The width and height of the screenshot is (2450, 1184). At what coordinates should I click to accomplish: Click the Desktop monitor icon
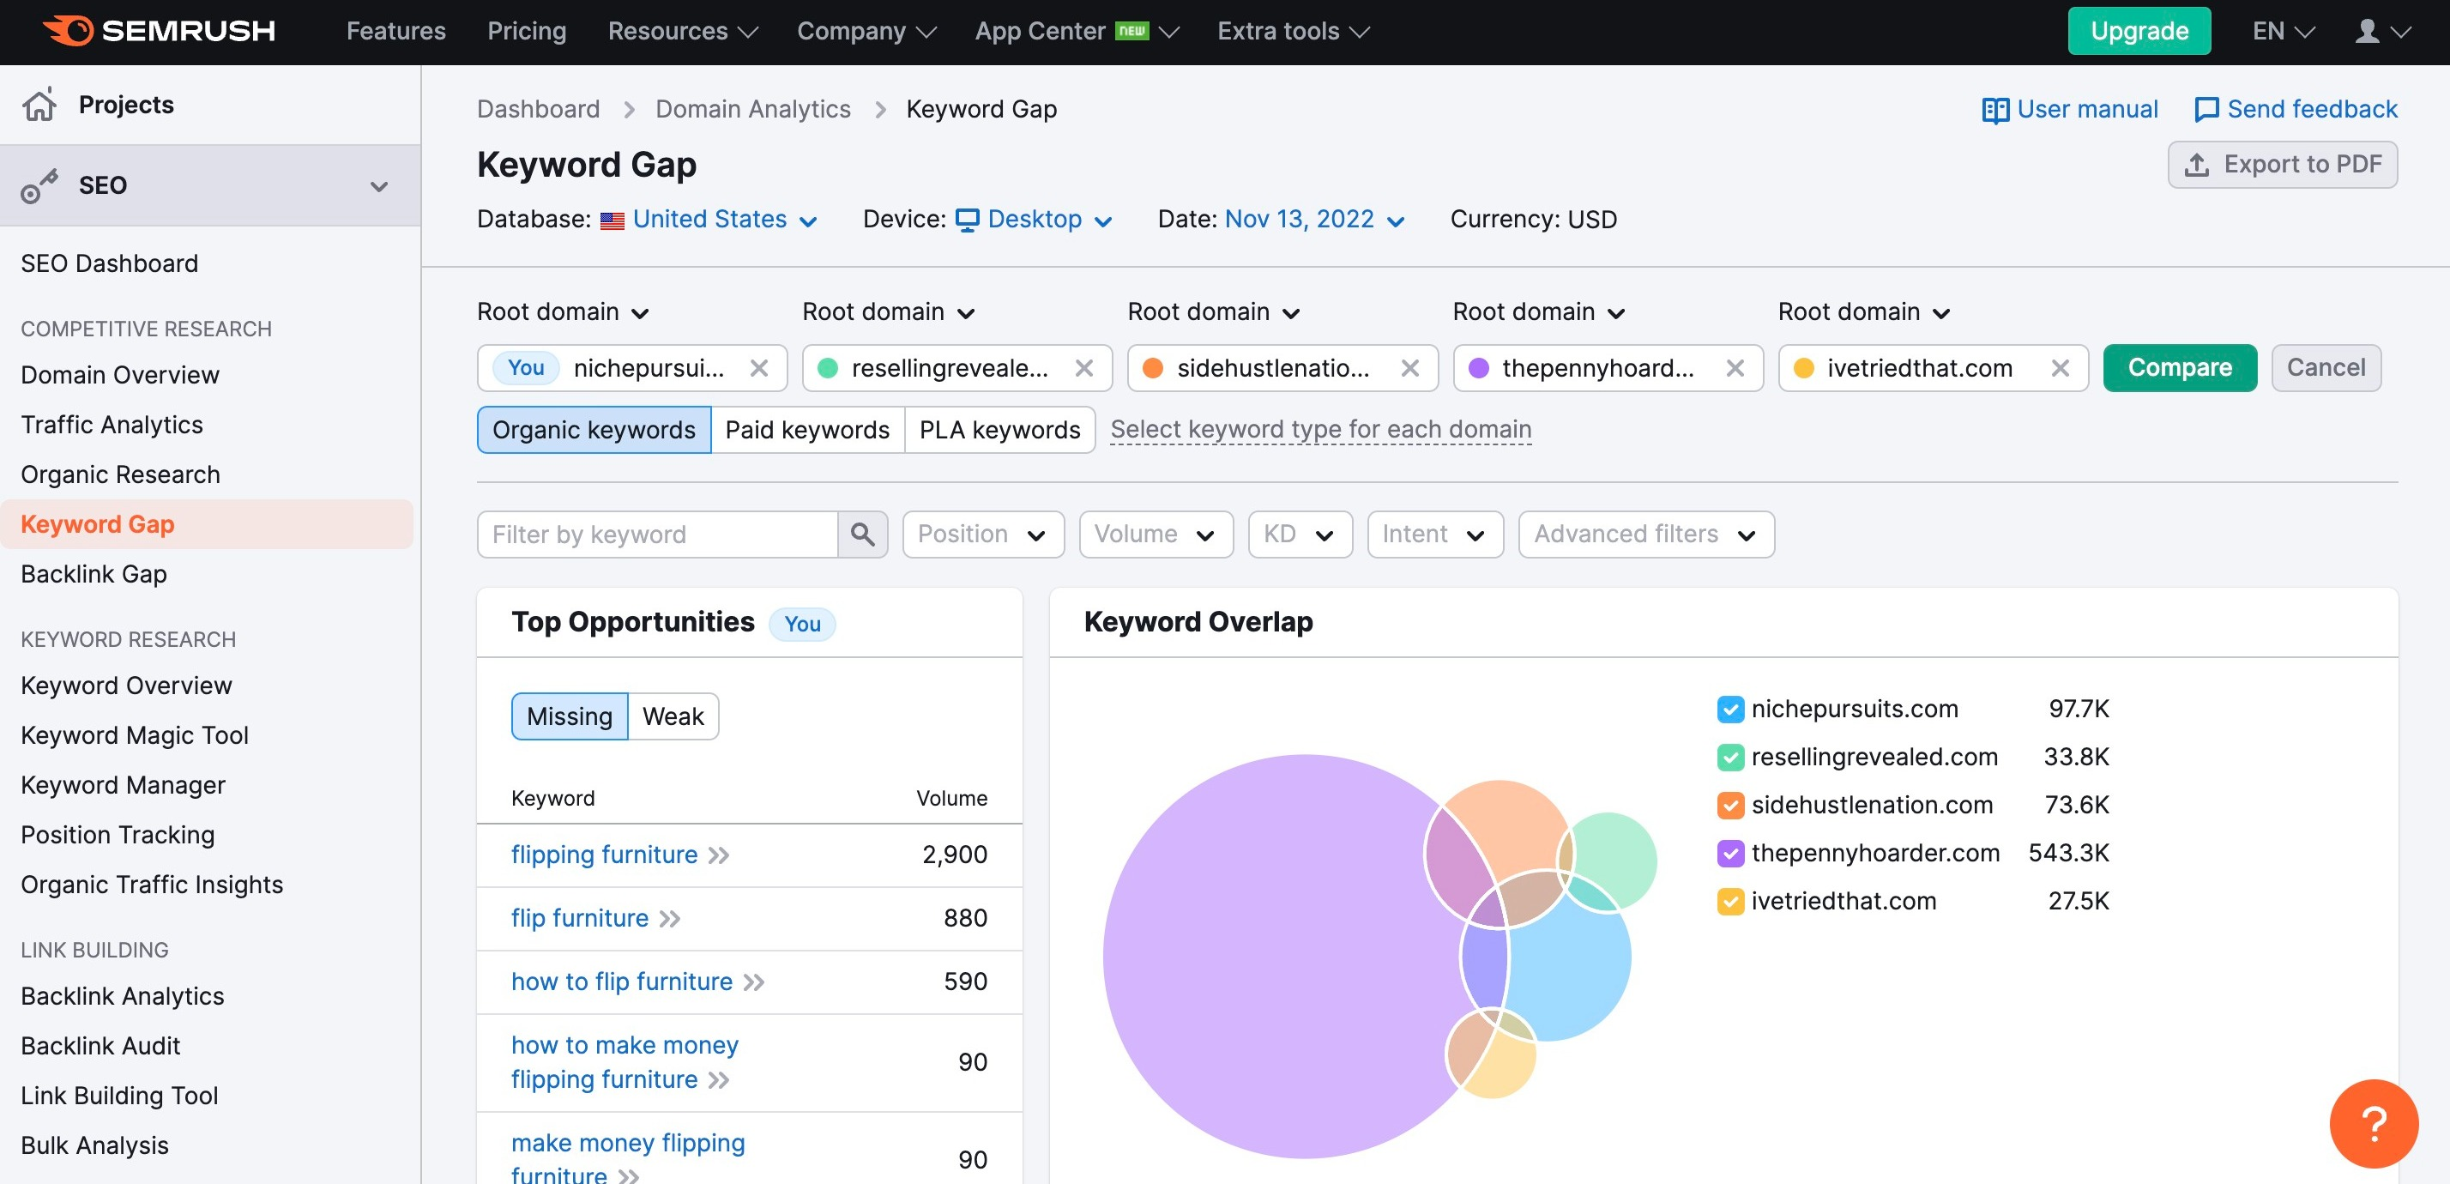pos(968,220)
